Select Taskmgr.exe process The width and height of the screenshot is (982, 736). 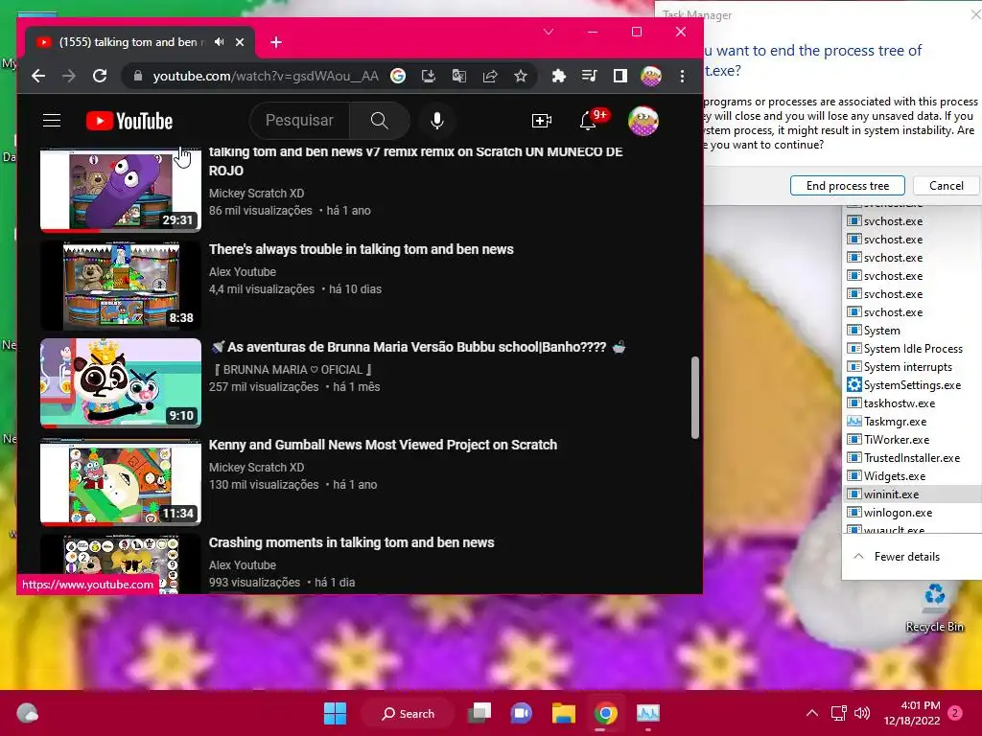coord(913,422)
